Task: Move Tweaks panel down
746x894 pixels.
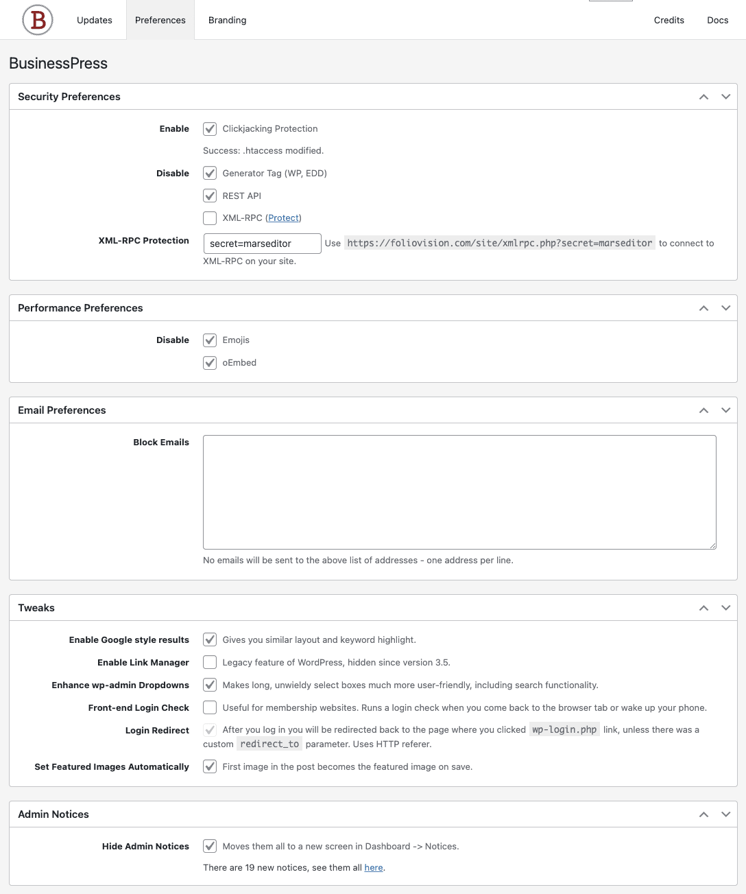Action: [x=726, y=608]
